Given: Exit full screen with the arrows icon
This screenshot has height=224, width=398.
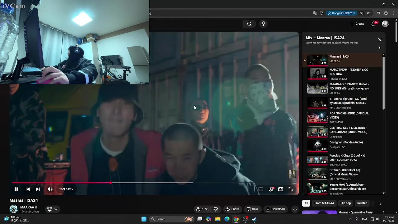Looking at the screenshot, I should (290, 189).
